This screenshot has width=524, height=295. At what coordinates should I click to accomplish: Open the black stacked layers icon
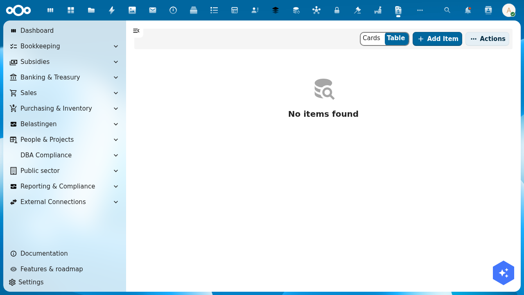click(276, 10)
